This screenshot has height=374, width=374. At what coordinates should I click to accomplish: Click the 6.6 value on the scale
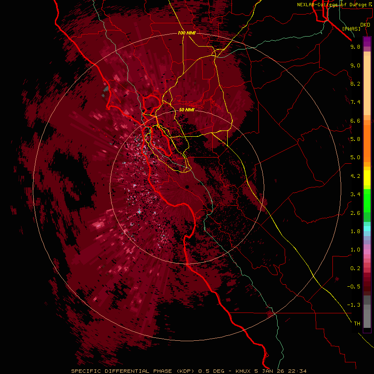[355, 121]
